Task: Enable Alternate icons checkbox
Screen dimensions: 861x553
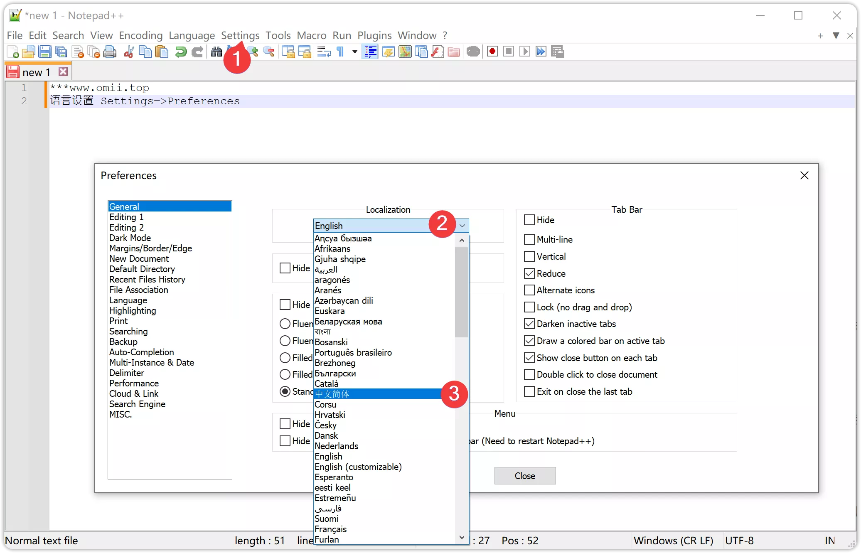Action: (x=529, y=290)
